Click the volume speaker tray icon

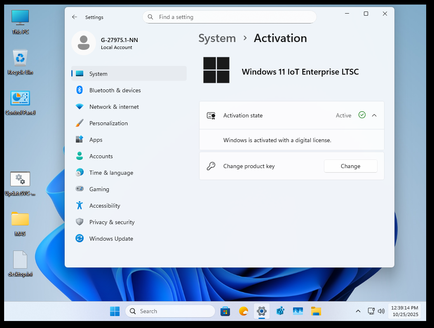point(381,311)
